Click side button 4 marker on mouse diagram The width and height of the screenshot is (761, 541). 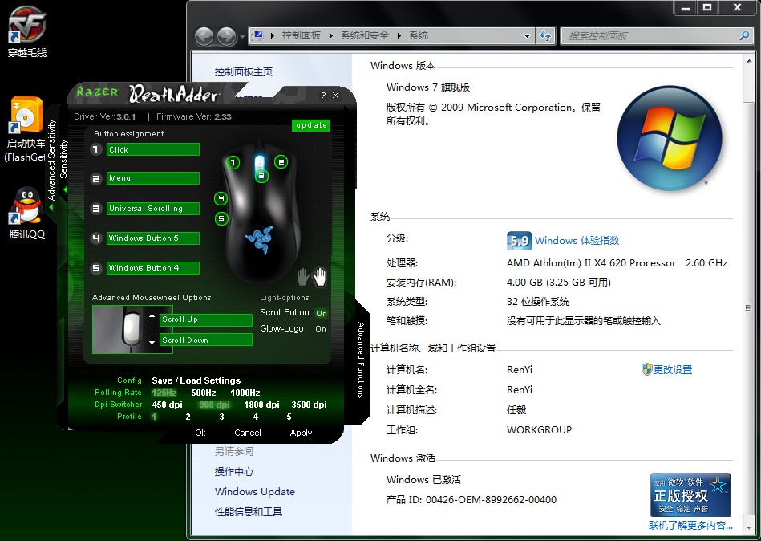click(x=221, y=198)
